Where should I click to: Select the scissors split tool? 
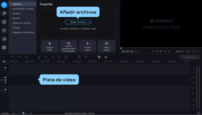[x=40, y=57]
